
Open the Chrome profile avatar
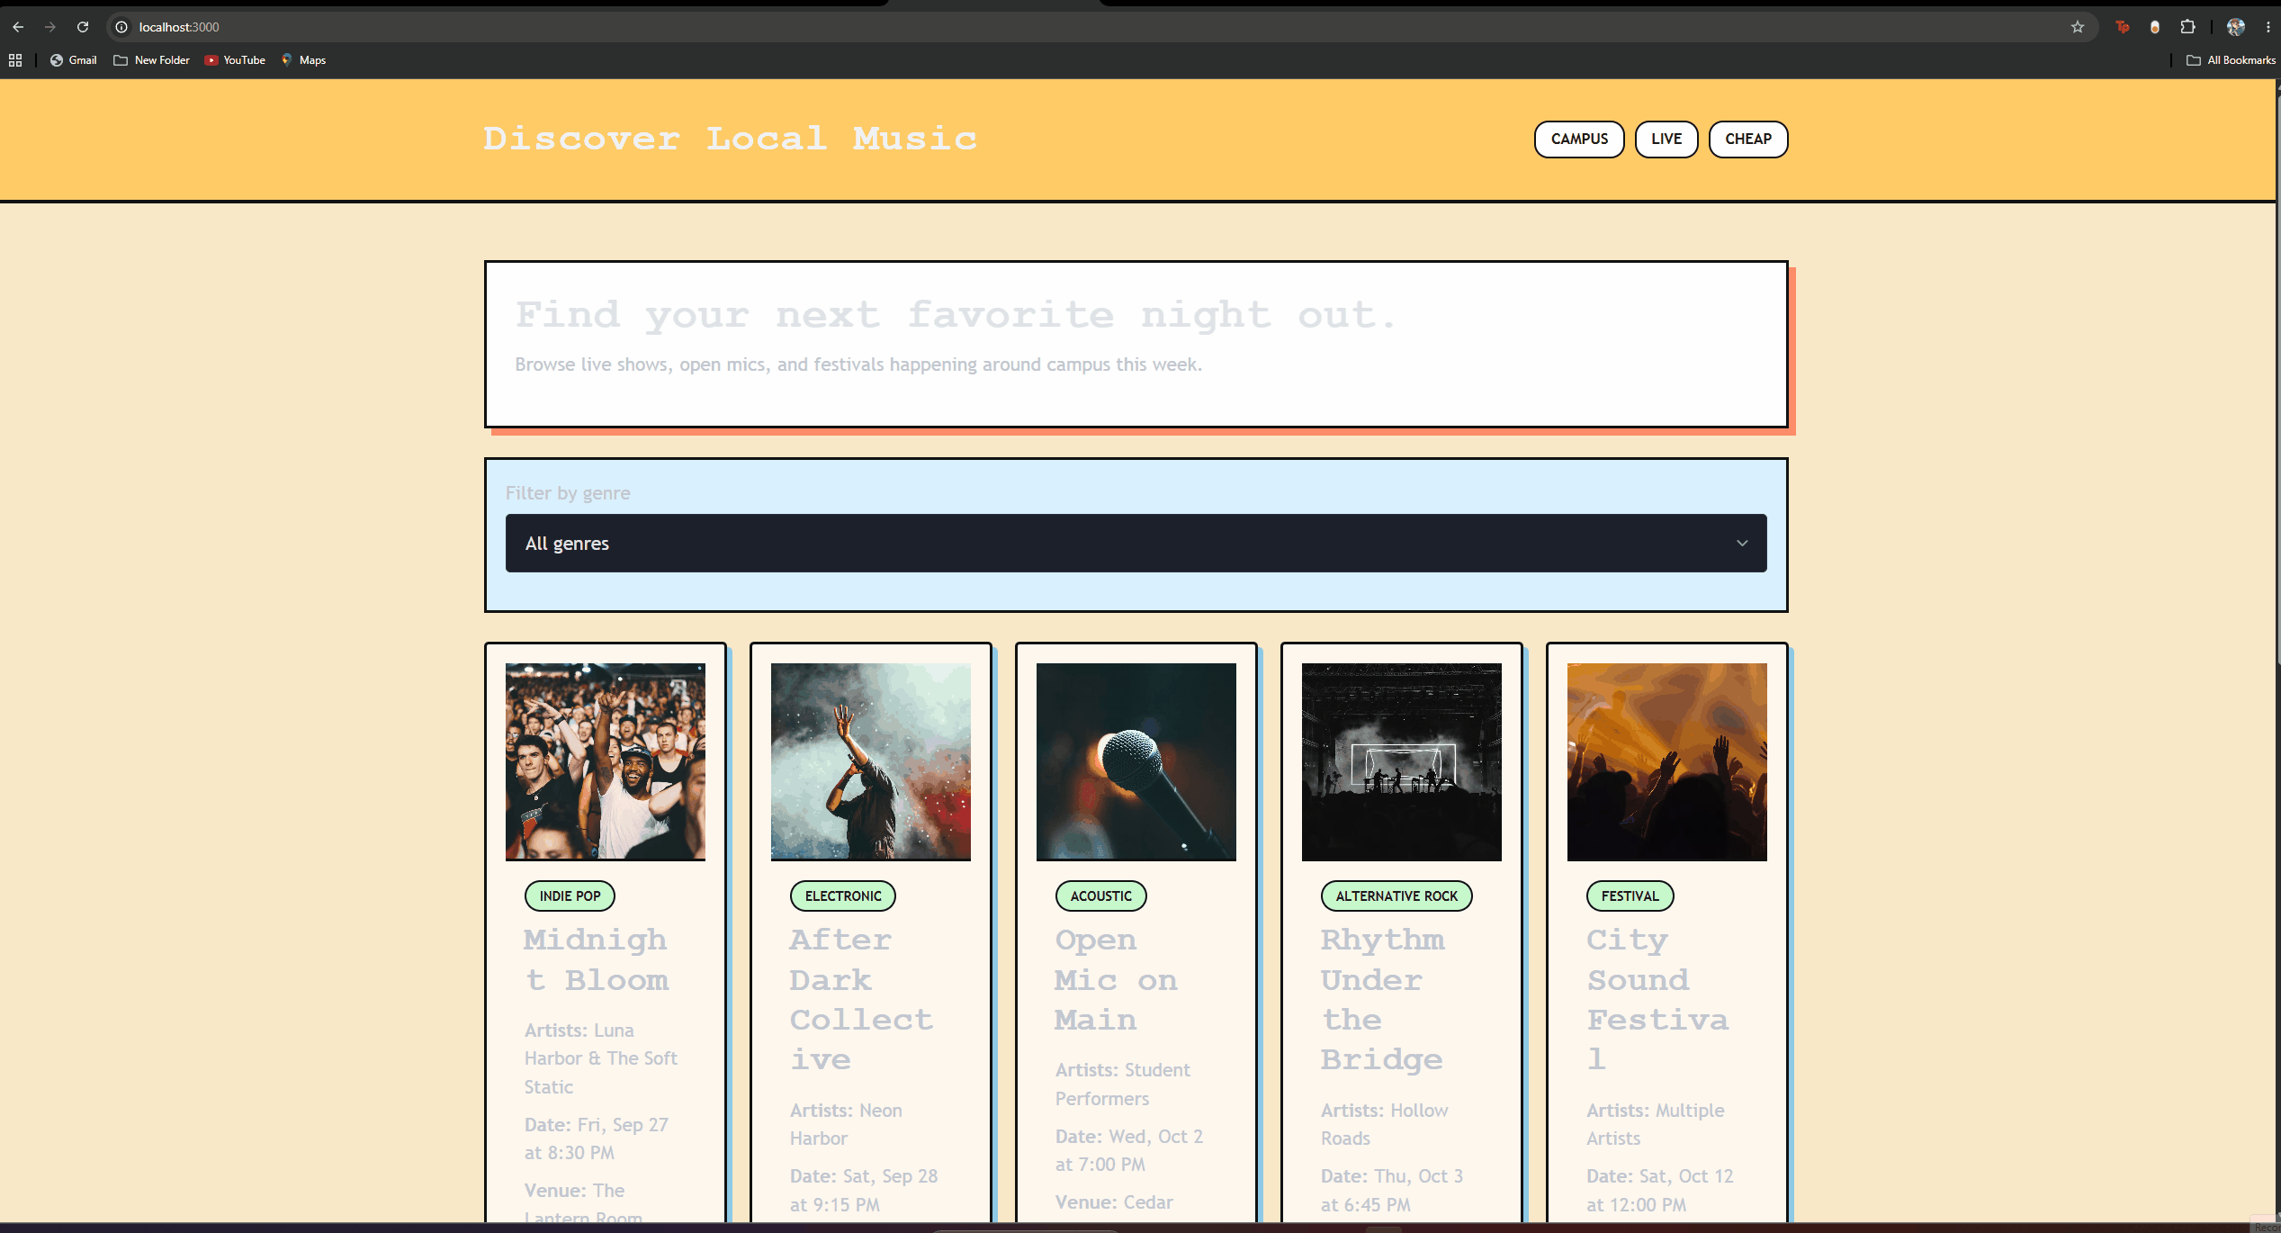(2235, 27)
